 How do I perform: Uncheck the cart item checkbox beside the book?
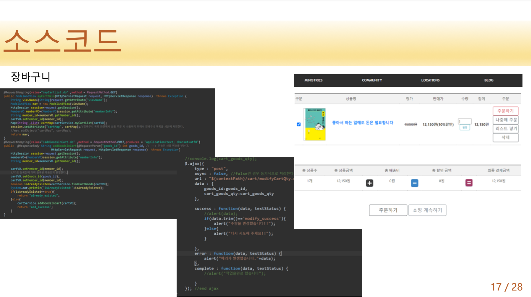click(299, 124)
